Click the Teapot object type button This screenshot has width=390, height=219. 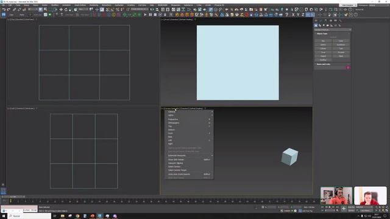tap(323, 56)
